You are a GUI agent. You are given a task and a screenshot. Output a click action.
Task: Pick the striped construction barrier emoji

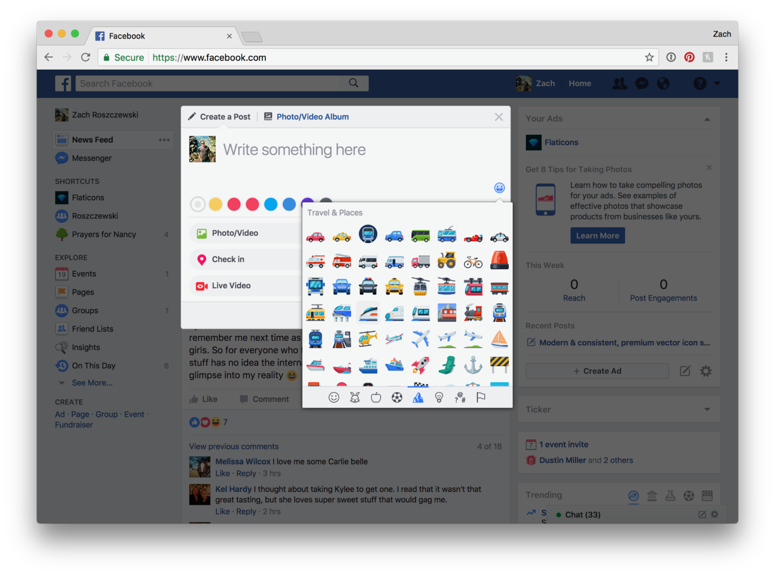click(499, 365)
